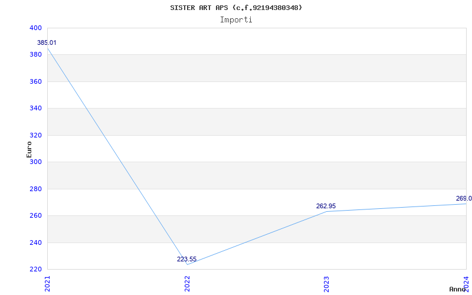
Task: Click the Importi subtitle
Action: pos(236,19)
